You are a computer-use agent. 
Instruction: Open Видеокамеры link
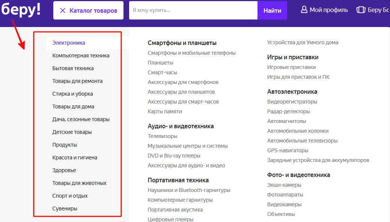[284, 204]
